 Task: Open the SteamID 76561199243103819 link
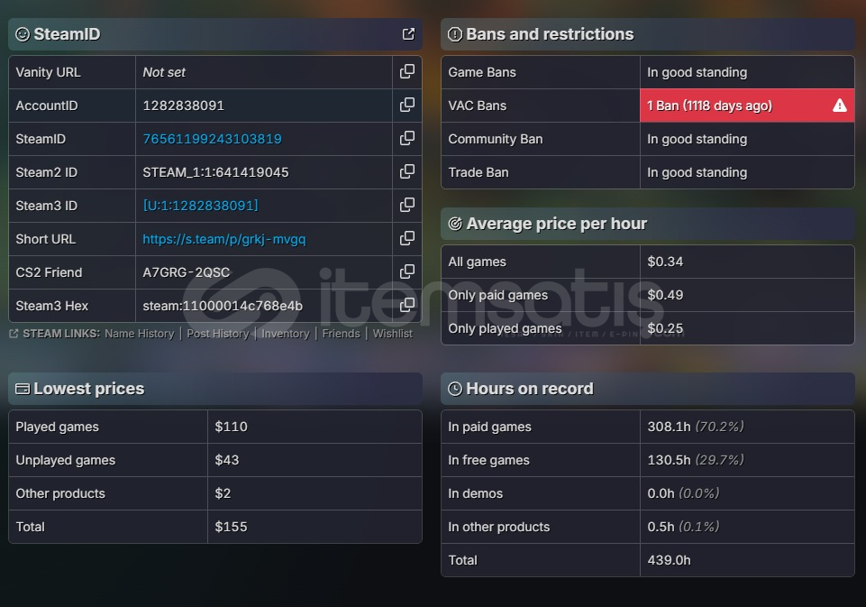[212, 139]
